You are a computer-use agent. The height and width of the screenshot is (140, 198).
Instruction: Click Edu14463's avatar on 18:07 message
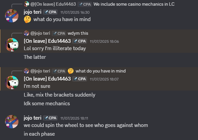(x=12, y=83)
